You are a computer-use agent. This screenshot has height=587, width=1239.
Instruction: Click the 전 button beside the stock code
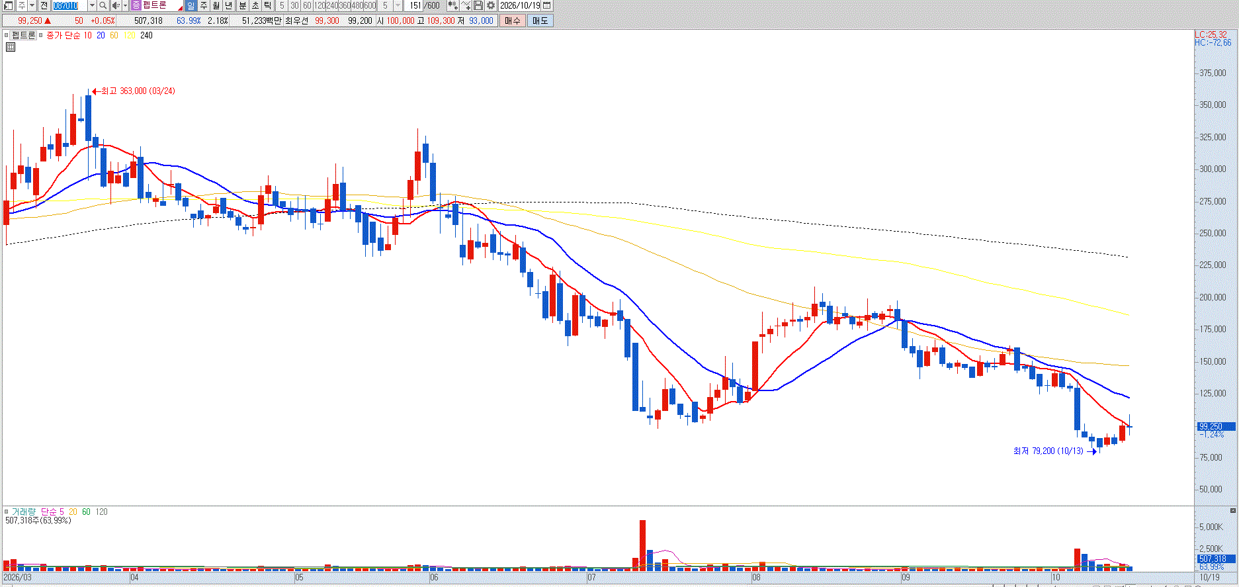44,5
